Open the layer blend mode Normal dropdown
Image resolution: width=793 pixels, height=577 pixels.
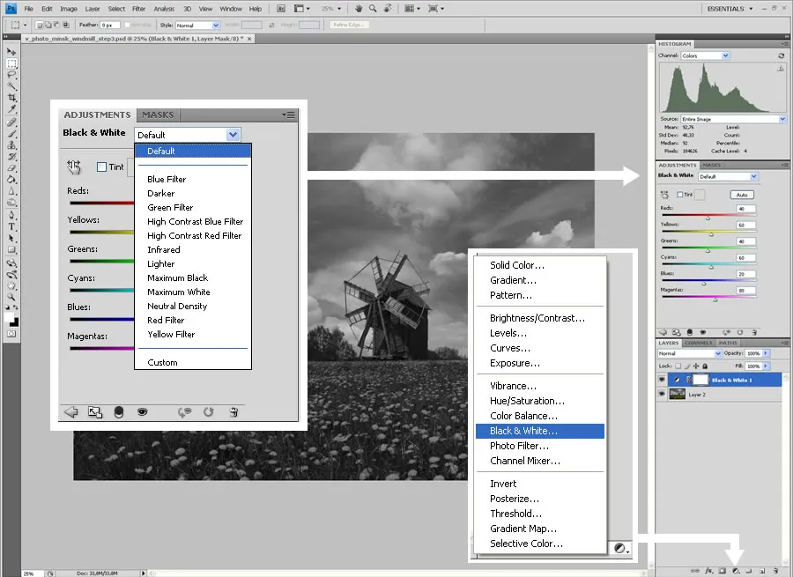[x=689, y=353]
